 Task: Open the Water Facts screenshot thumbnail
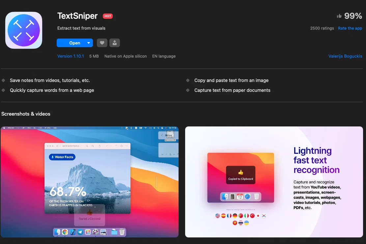90,182
